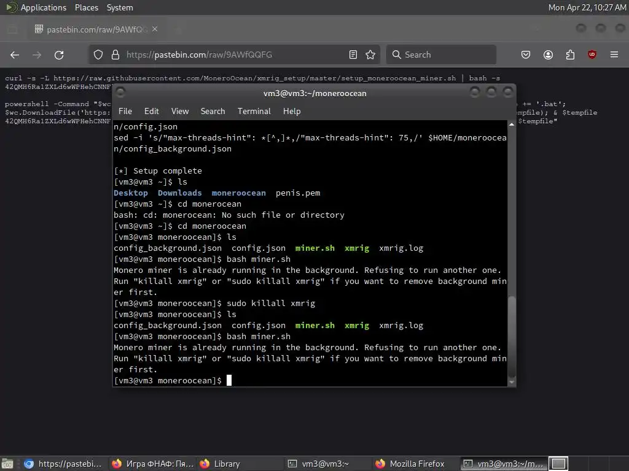Open the Firefox account icon
The height and width of the screenshot is (471, 629).
pyautogui.click(x=548, y=55)
